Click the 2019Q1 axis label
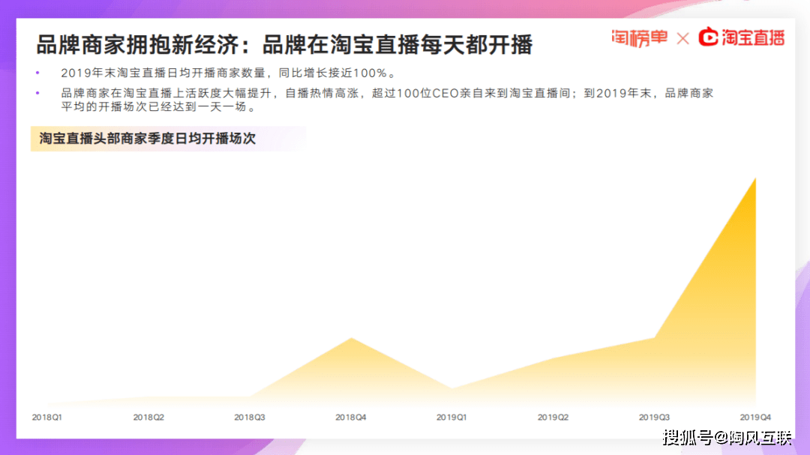The width and height of the screenshot is (810, 455). click(x=452, y=417)
